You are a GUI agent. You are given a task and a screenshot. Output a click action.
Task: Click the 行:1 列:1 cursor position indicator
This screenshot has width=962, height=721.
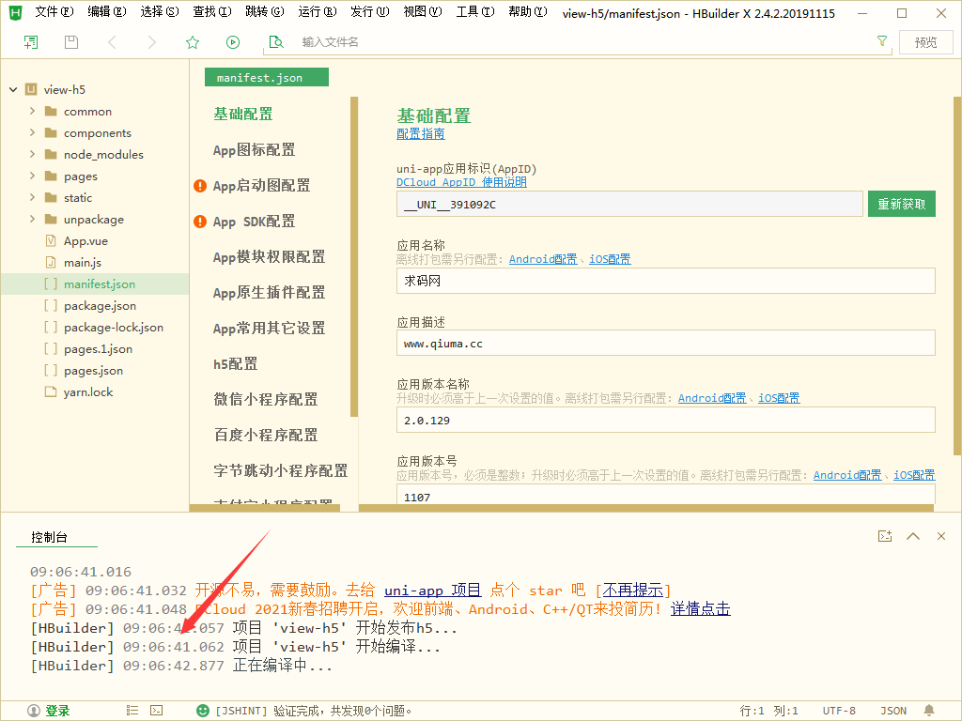coord(768,711)
